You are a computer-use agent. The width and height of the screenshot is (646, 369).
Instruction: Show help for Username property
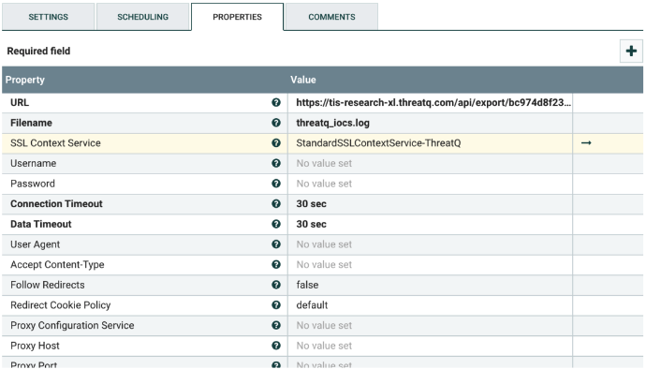point(276,163)
